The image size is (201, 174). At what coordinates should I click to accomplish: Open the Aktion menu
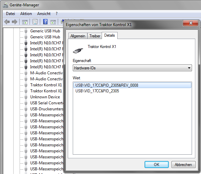point(26,14)
